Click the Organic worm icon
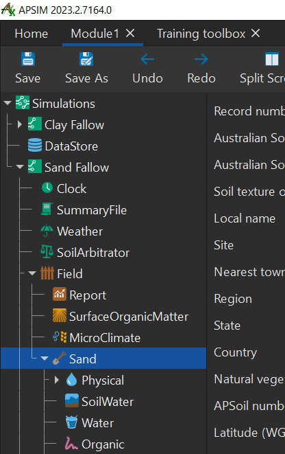The image size is (285, 454). 71,443
